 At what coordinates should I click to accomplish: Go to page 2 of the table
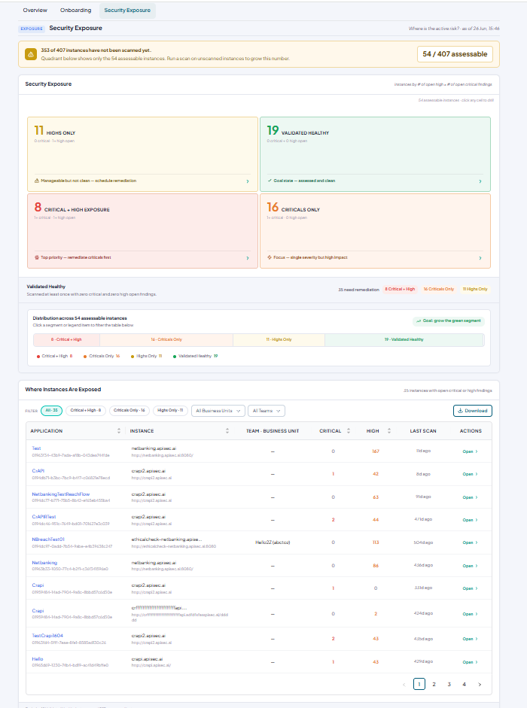434,685
